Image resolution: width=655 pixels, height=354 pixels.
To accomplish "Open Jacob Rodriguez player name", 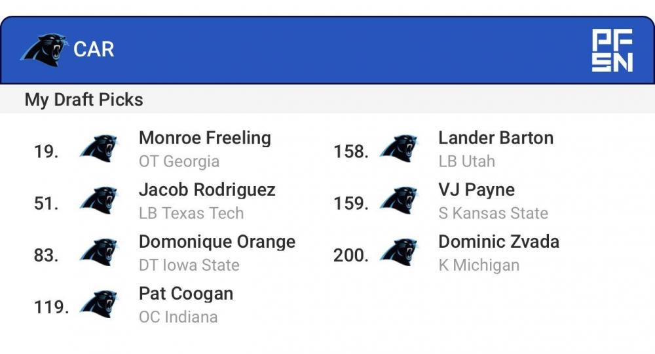I will 207,190.
